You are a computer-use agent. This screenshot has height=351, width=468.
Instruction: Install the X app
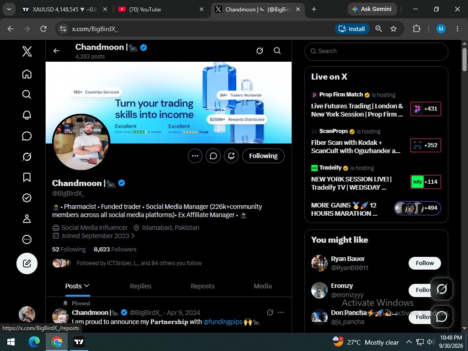tap(352, 29)
